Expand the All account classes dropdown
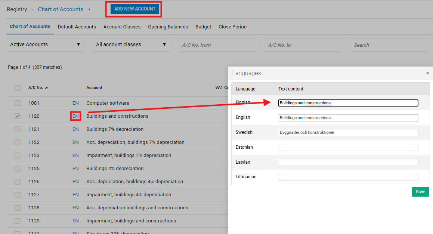Image resolution: width=433 pixels, height=234 pixels. coord(131,45)
